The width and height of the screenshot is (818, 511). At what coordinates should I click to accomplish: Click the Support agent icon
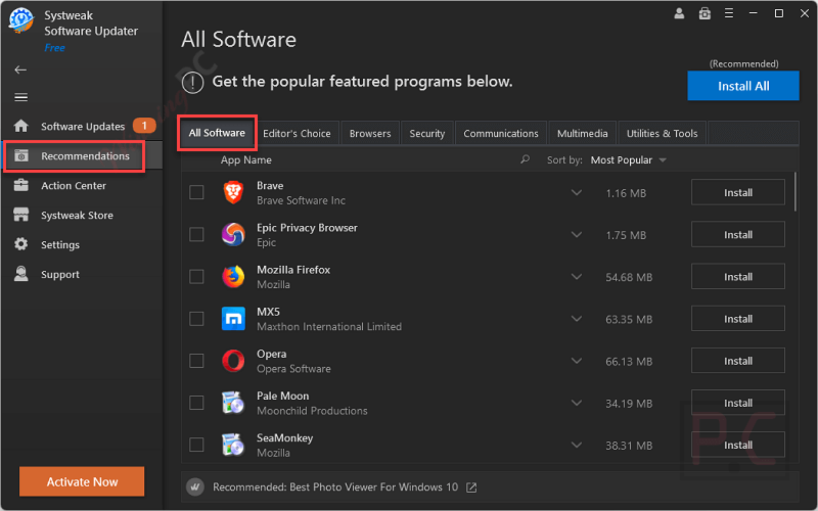pyautogui.click(x=21, y=274)
